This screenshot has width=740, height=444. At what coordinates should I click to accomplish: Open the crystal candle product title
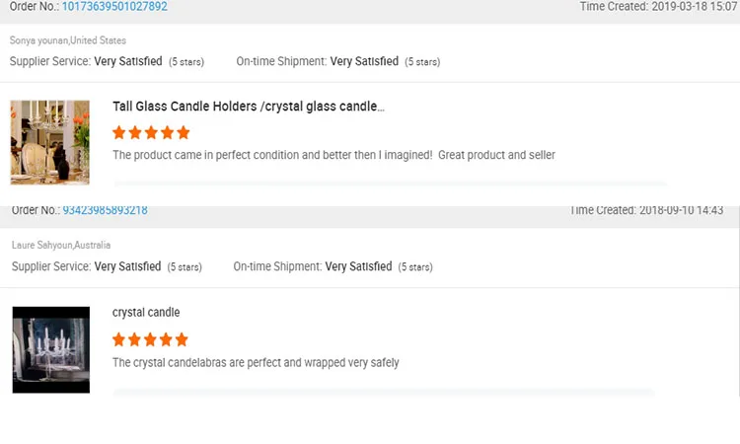click(x=146, y=313)
